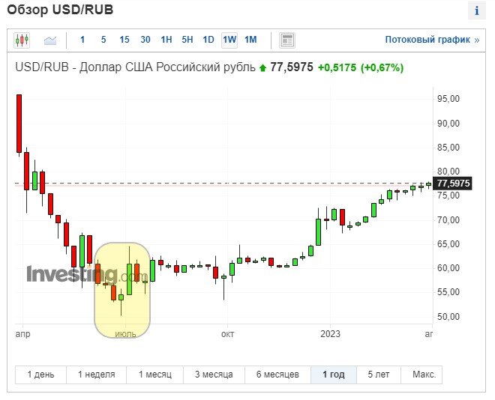Click the (+0,67%) percent change
This screenshot has width=495, height=400.
click(x=382, y=67)
